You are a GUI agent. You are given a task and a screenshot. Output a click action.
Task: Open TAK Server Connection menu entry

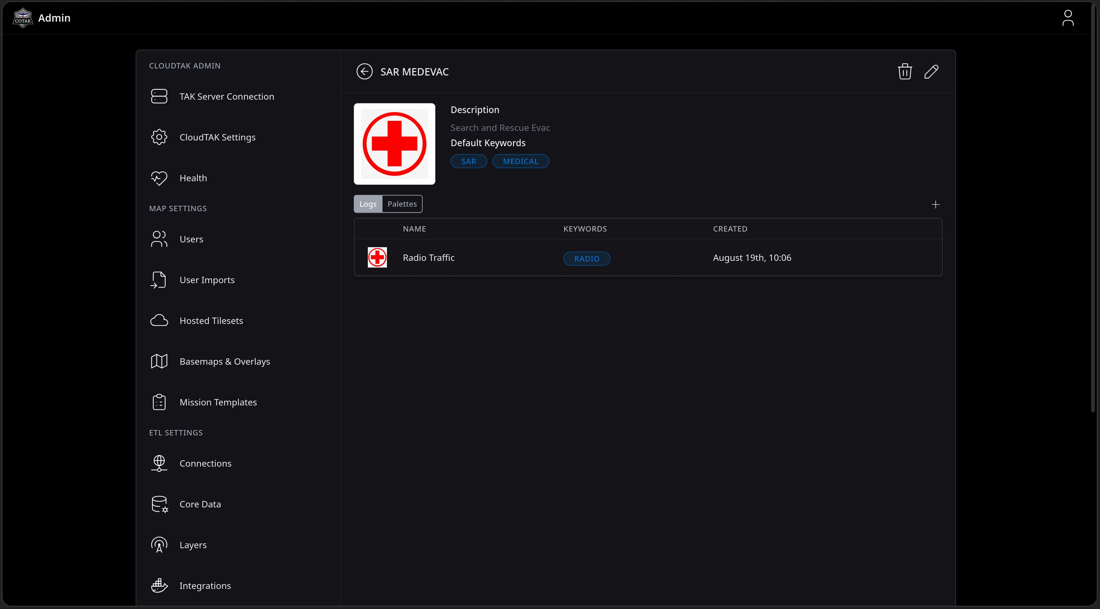coord(238,97)
